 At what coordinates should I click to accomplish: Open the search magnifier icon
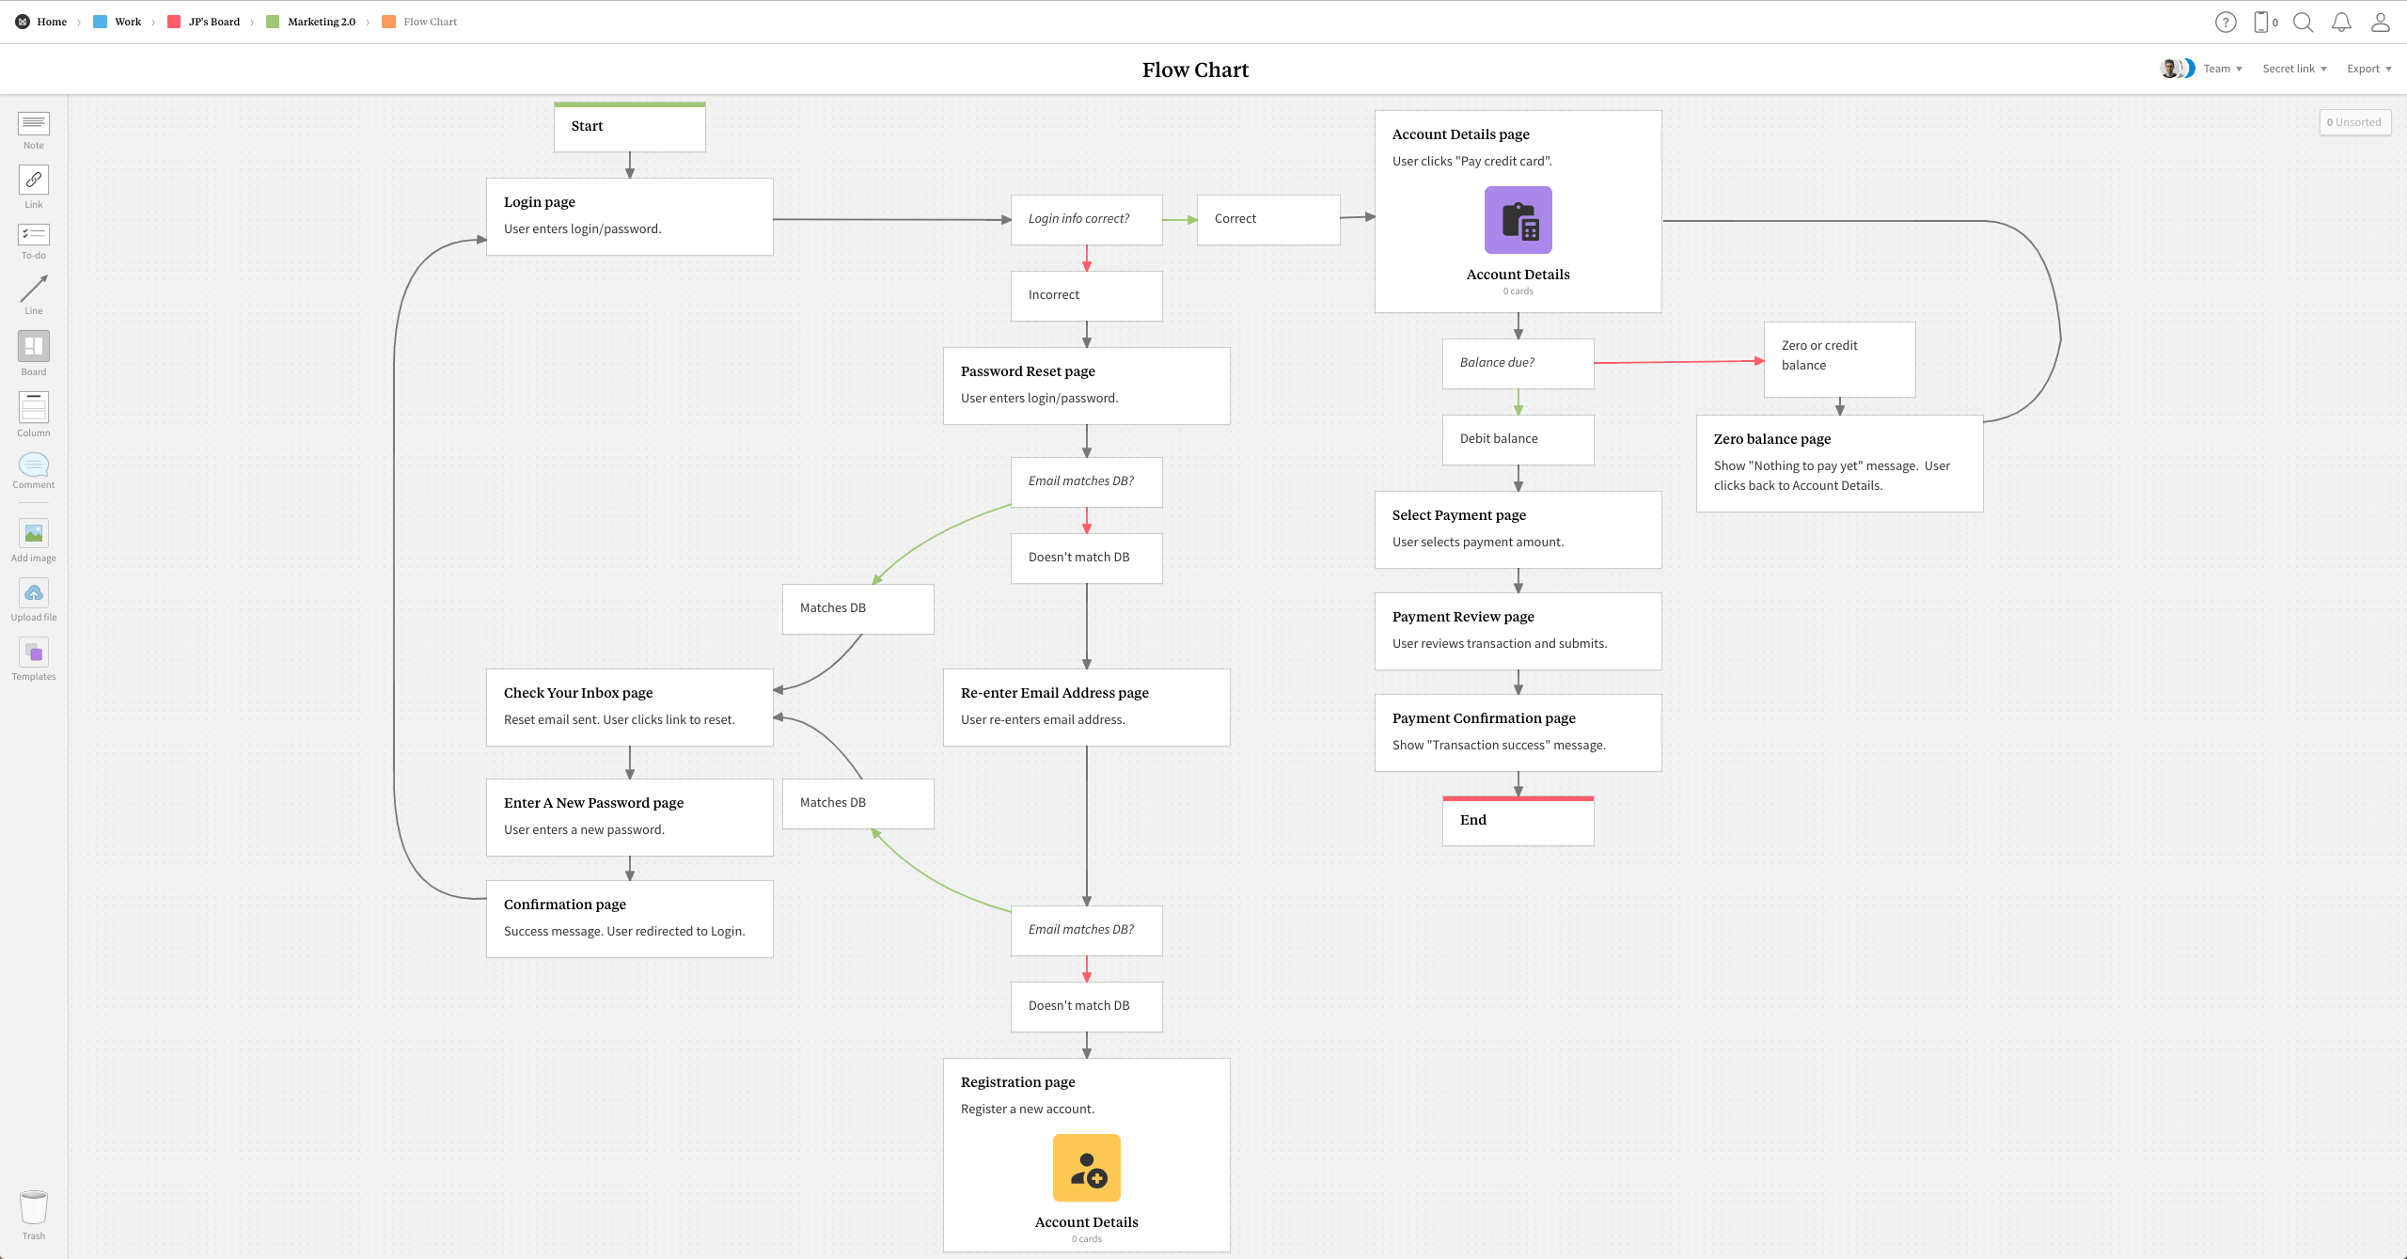coord(2303,22)
